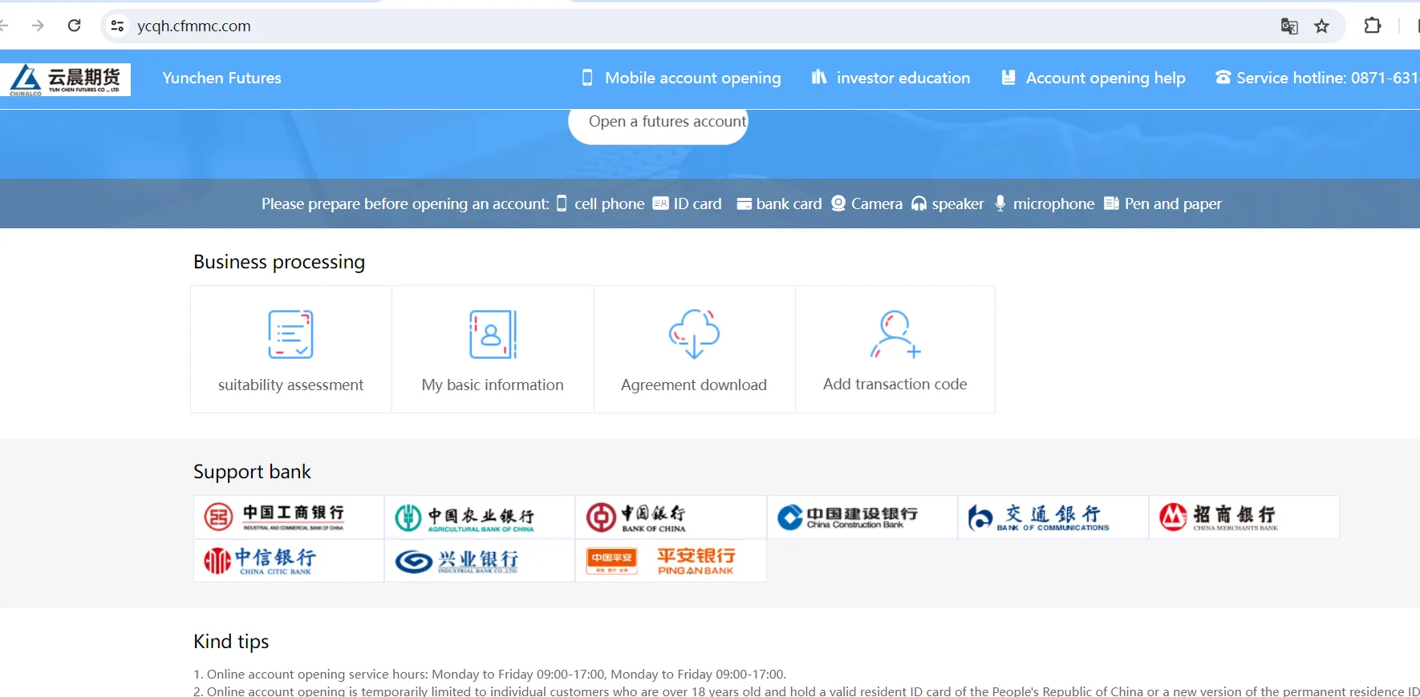Click the Business processing heading
Viewport: 1420px width, 697px height.
pos(279,262)
